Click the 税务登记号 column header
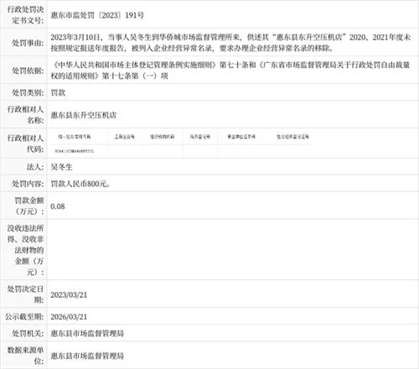 click(200, 137)
